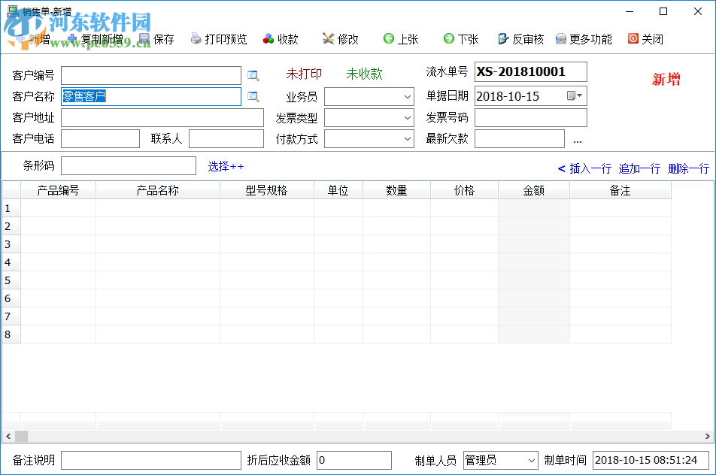Expand the 业务员 salesperson dropdown

pyautogui.click(x=407, y=96)
